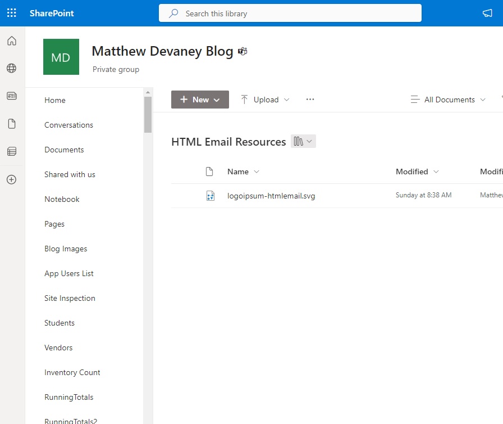Open file logoipsum-htmlemail.svg
This screenshot has height=424, width=503.
271,196
